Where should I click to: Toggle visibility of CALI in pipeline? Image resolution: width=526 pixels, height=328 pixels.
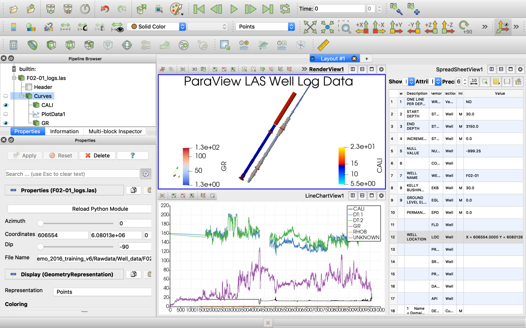[x=5, y=105]
